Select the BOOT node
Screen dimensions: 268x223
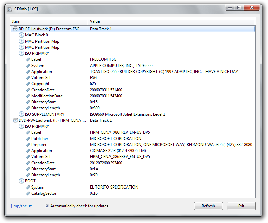click(x=133, y=181)
